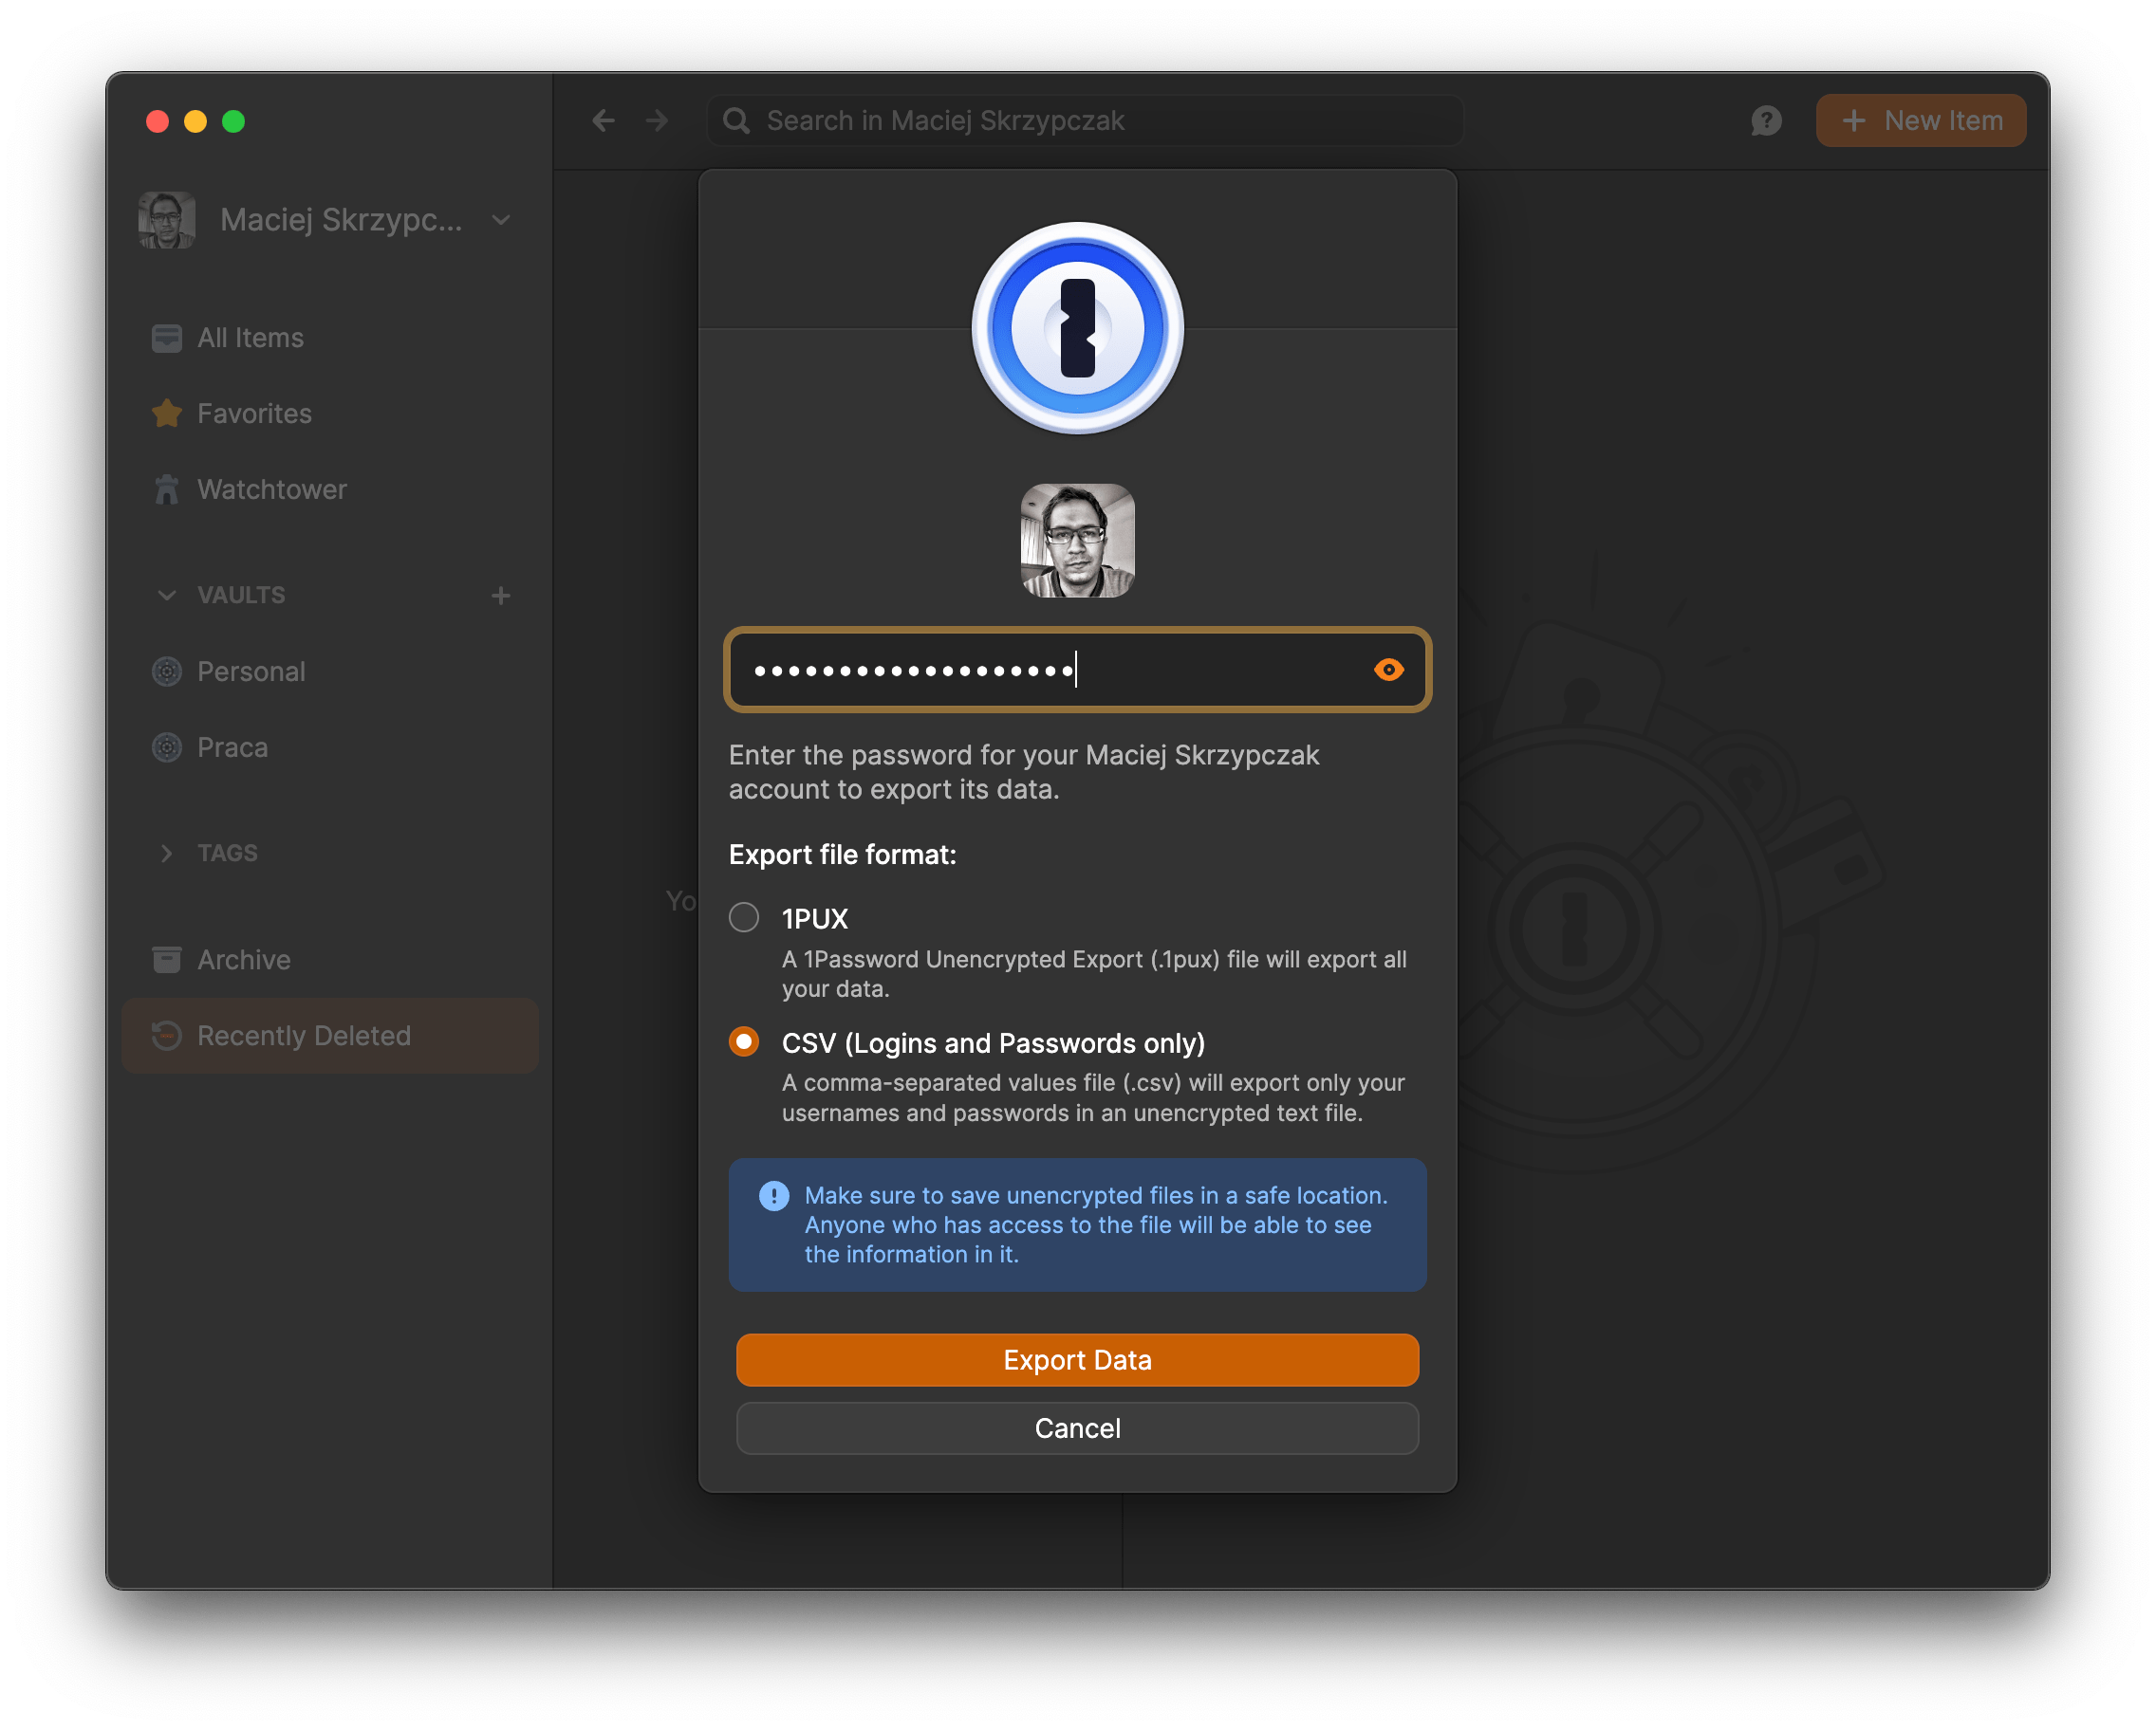Collapse the VAULTS section
2156x1730 pixels.
point(166,596)
